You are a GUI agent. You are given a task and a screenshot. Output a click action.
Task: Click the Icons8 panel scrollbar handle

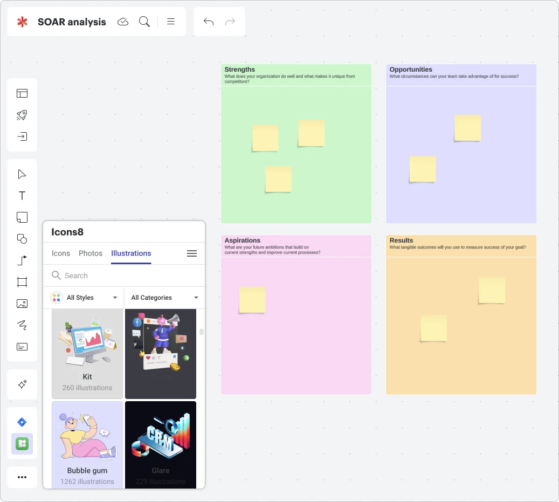click(202, 332)
